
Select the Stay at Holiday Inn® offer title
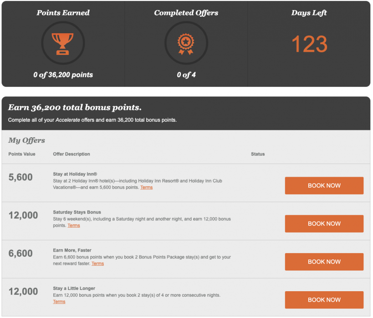click(75, 174)
